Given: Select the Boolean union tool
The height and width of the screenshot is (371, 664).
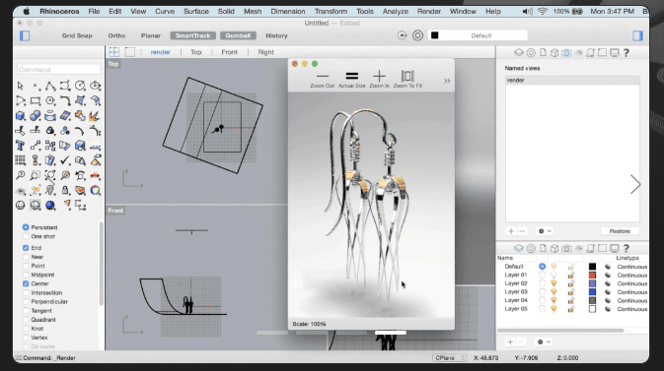Looking at the screenshot, I should 36,116.
